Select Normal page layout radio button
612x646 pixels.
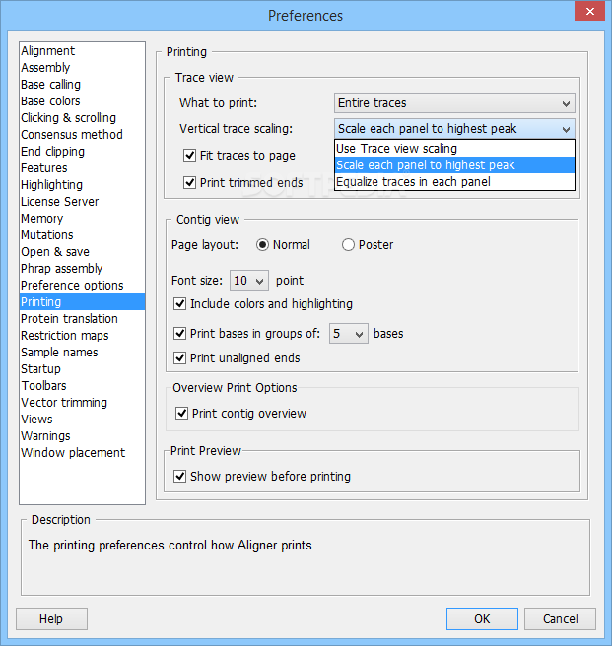click(x=262, y=245)
